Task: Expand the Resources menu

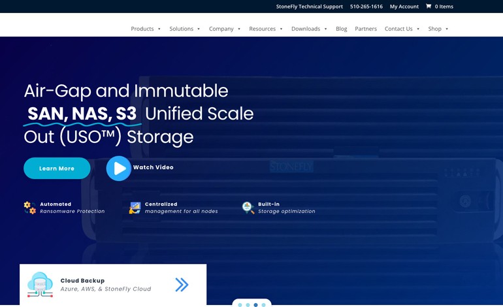Action: [266, 29]
